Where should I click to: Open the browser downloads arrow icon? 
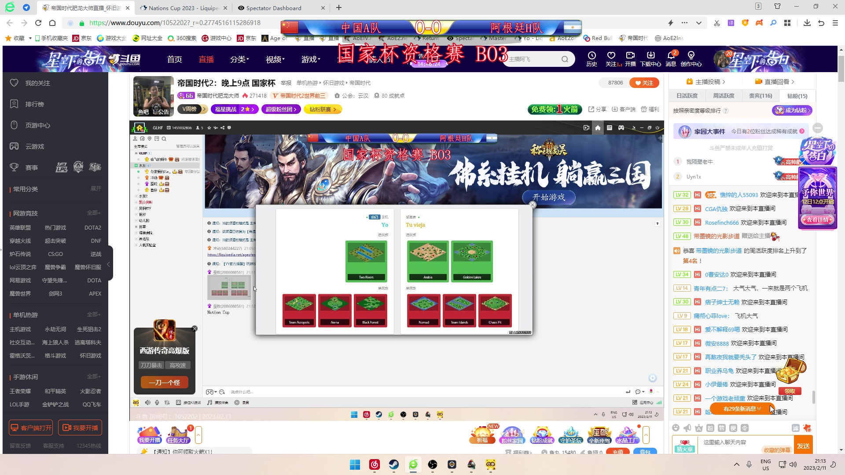tap(807, 23)
